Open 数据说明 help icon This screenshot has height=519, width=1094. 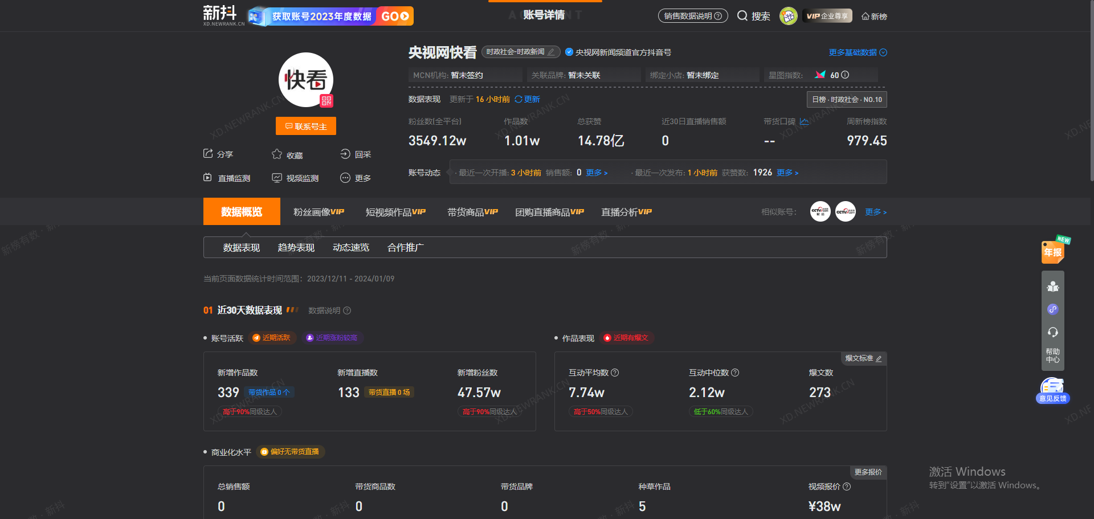(x=347, y=310)
